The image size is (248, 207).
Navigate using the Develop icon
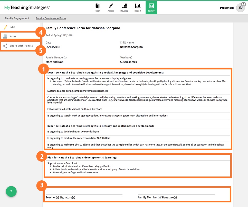click(x=124, y=6)
